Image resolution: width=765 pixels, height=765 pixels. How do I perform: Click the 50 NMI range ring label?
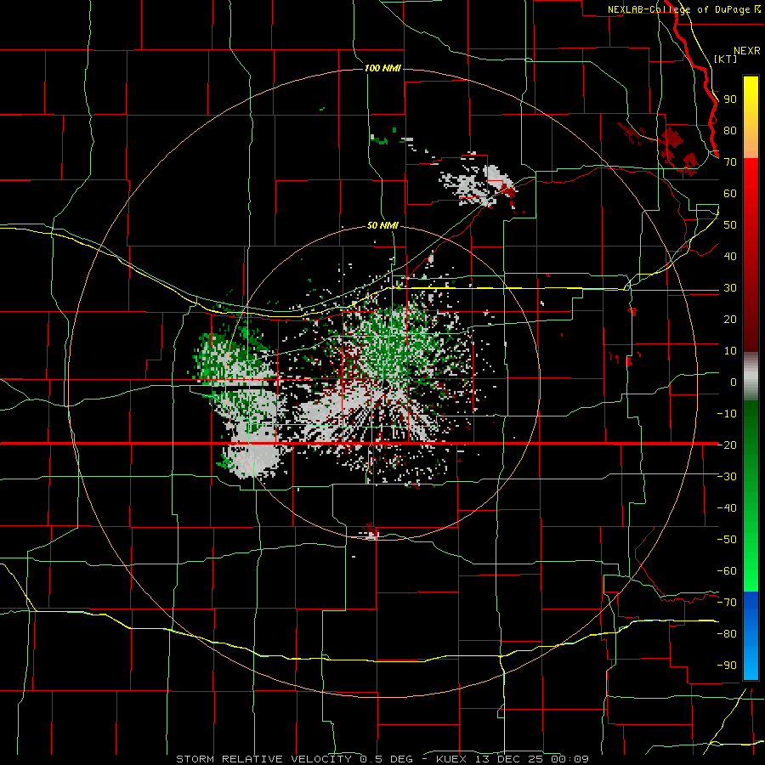click(382, 225)
